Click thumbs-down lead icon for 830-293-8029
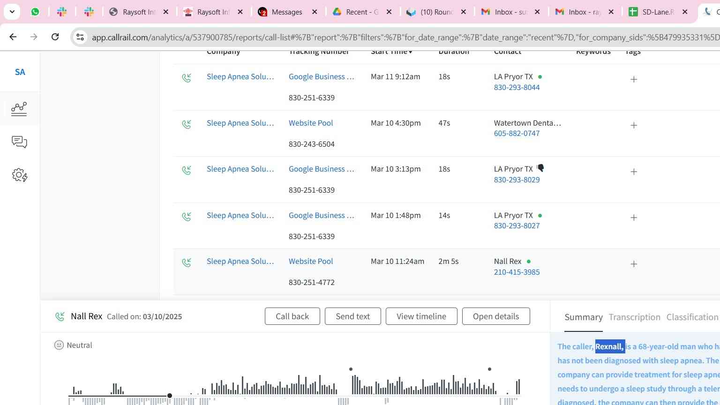The width and height of the screenshot is (720, 405). [540, 168]
